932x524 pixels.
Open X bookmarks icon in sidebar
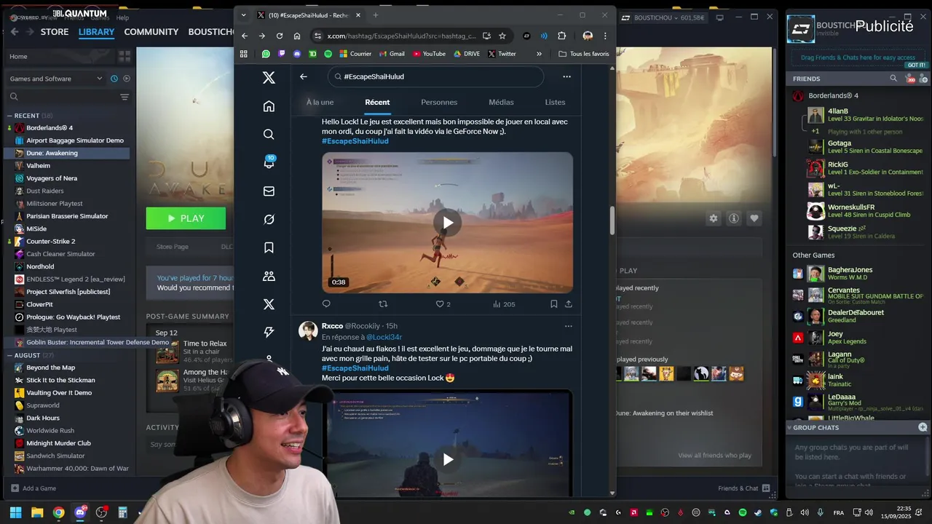269,248
